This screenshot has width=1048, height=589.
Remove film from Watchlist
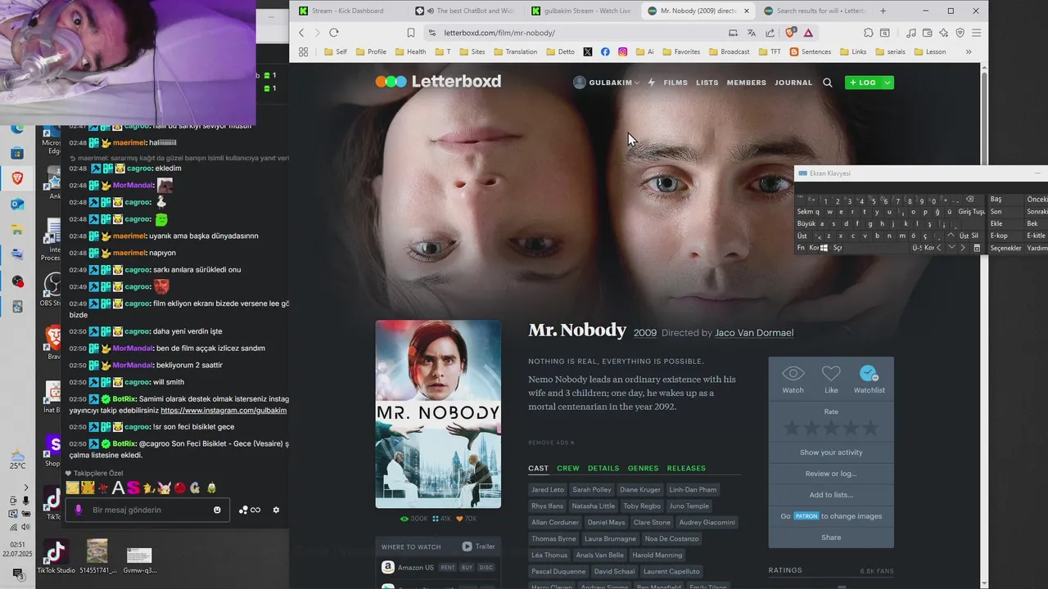pos(869,380)
